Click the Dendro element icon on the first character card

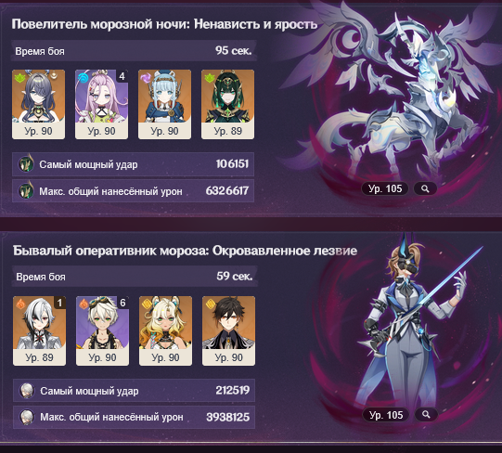click(x=19, y=78)
